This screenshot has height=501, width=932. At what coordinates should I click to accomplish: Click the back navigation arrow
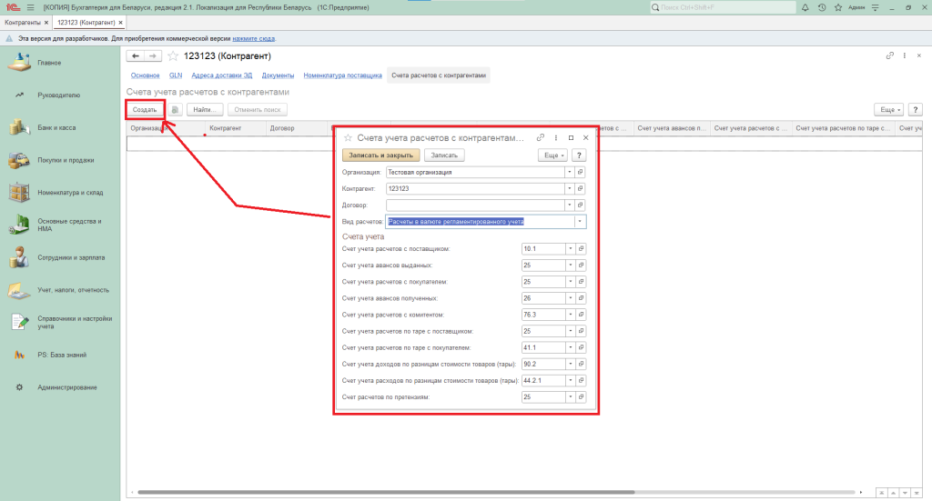[136, 56]
